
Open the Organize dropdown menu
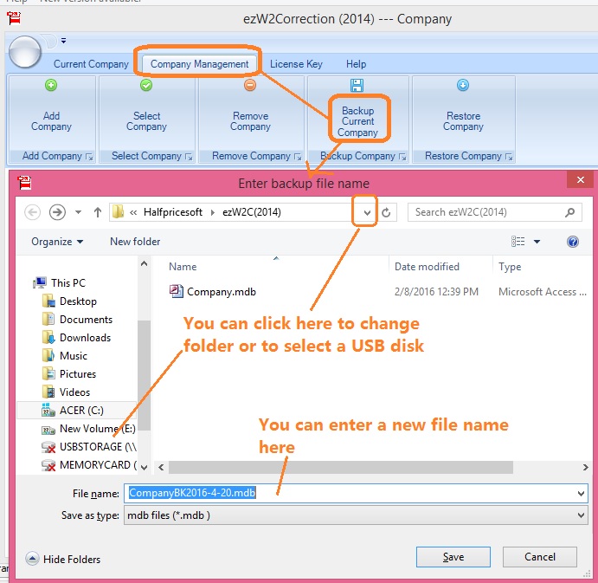tap(57, 242)
